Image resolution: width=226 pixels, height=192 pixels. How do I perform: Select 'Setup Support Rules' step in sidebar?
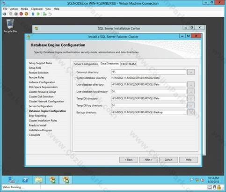[40, 63]
